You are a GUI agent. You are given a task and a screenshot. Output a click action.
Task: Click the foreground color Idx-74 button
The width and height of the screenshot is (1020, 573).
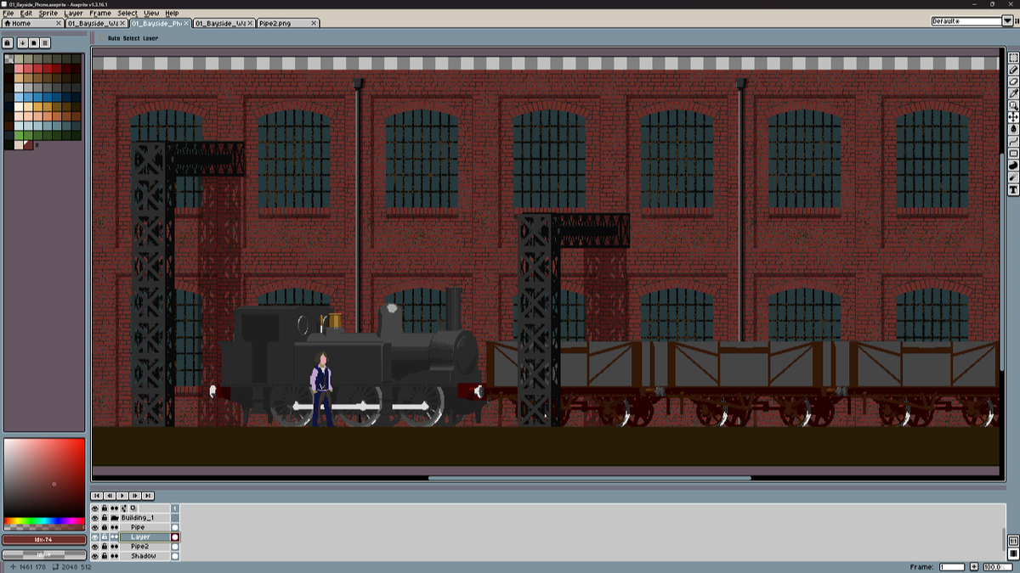click(x=43, y=539)
